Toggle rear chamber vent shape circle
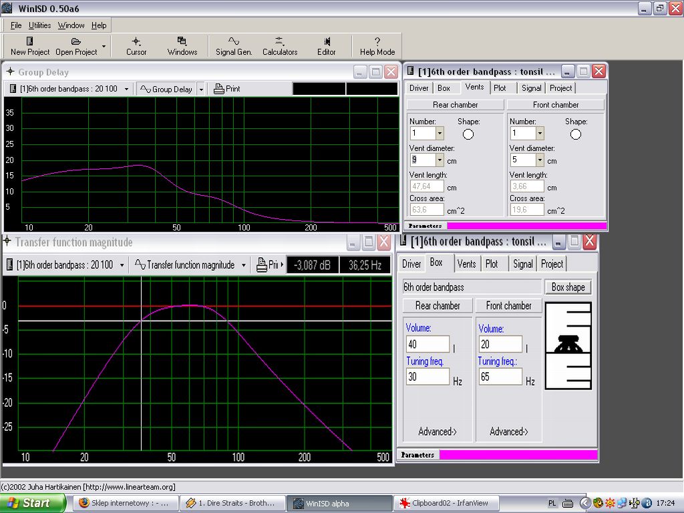The height and width of the screenshot is (513, 684). point(468,134)
